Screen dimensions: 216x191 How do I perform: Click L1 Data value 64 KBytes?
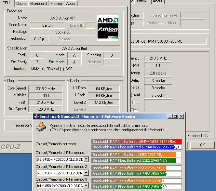coord(103,89)
